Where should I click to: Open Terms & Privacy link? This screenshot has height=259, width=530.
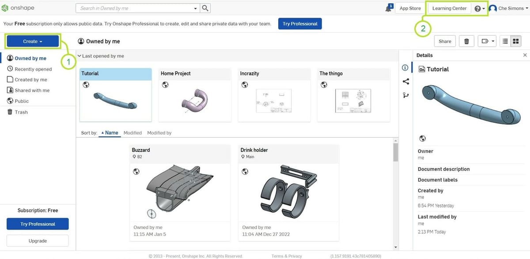287,256
